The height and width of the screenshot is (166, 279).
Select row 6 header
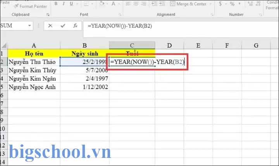point(4,95)
